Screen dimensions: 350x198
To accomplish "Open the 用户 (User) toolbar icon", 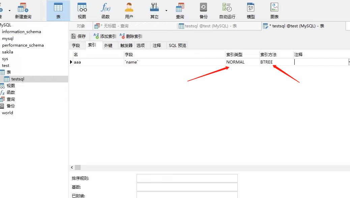I will pos(129,10).
